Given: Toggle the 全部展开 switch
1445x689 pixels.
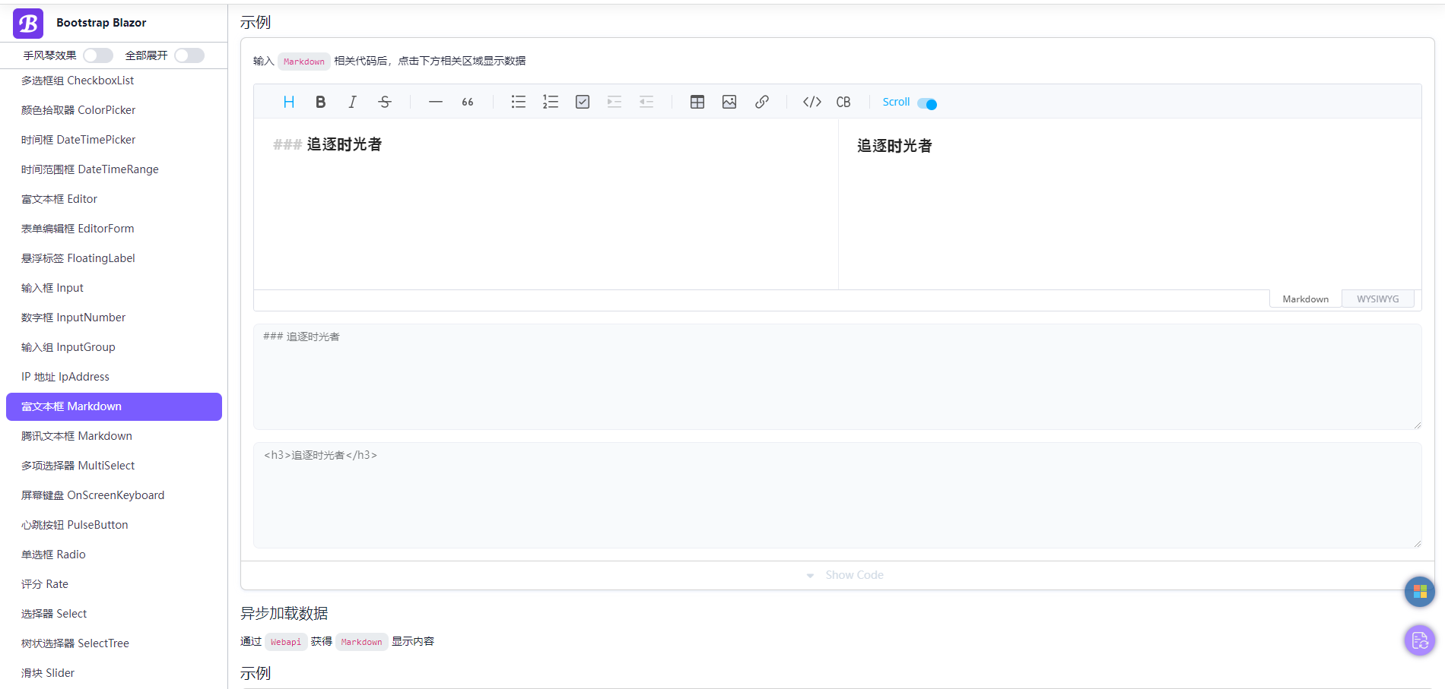Looking at the screenshot, I should point(189,55).
